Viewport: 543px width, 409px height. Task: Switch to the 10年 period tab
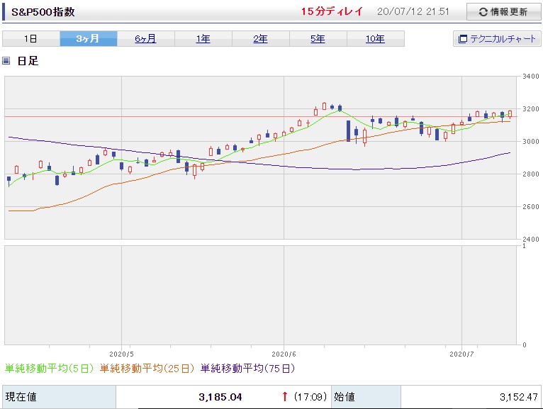point(376,38)
